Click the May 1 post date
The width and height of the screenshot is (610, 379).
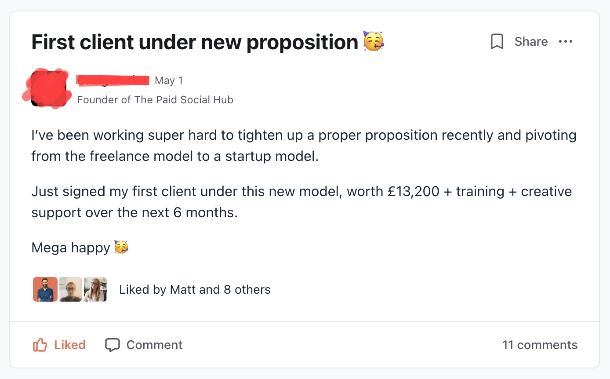tap(169, 80)
